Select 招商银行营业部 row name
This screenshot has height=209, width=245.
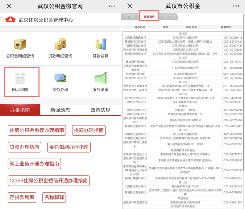(x=135, y=74)
